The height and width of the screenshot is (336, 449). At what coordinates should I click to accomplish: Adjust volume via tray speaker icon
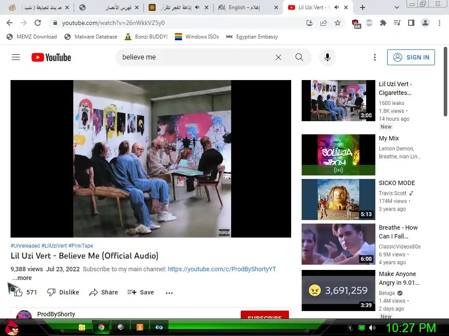(372, 328)
